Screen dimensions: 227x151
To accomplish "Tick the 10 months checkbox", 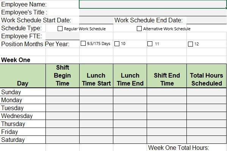I will [x=117, y=44].
